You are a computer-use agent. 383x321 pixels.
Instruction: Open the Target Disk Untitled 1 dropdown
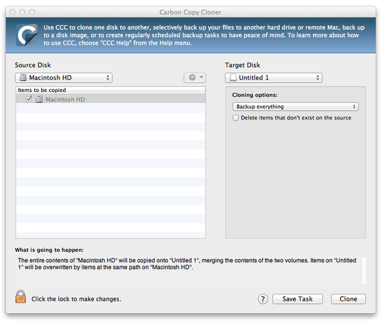273,78
